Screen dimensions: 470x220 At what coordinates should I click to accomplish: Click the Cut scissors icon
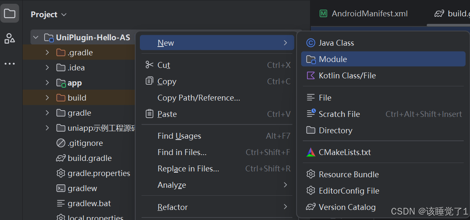point(150,65)
